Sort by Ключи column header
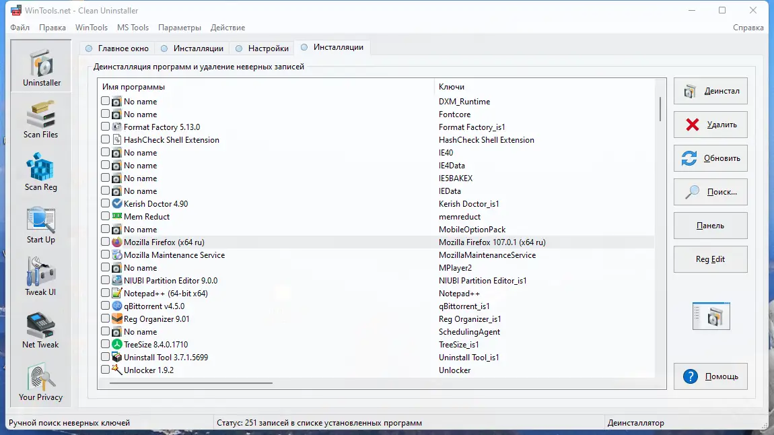Screen dimensions: 774x435 [x=451, y=87]
